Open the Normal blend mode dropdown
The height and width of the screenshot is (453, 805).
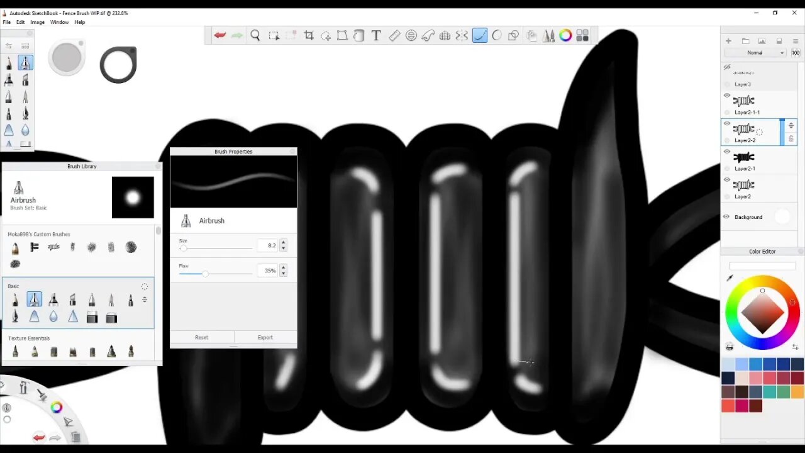(x=755, y=53)
